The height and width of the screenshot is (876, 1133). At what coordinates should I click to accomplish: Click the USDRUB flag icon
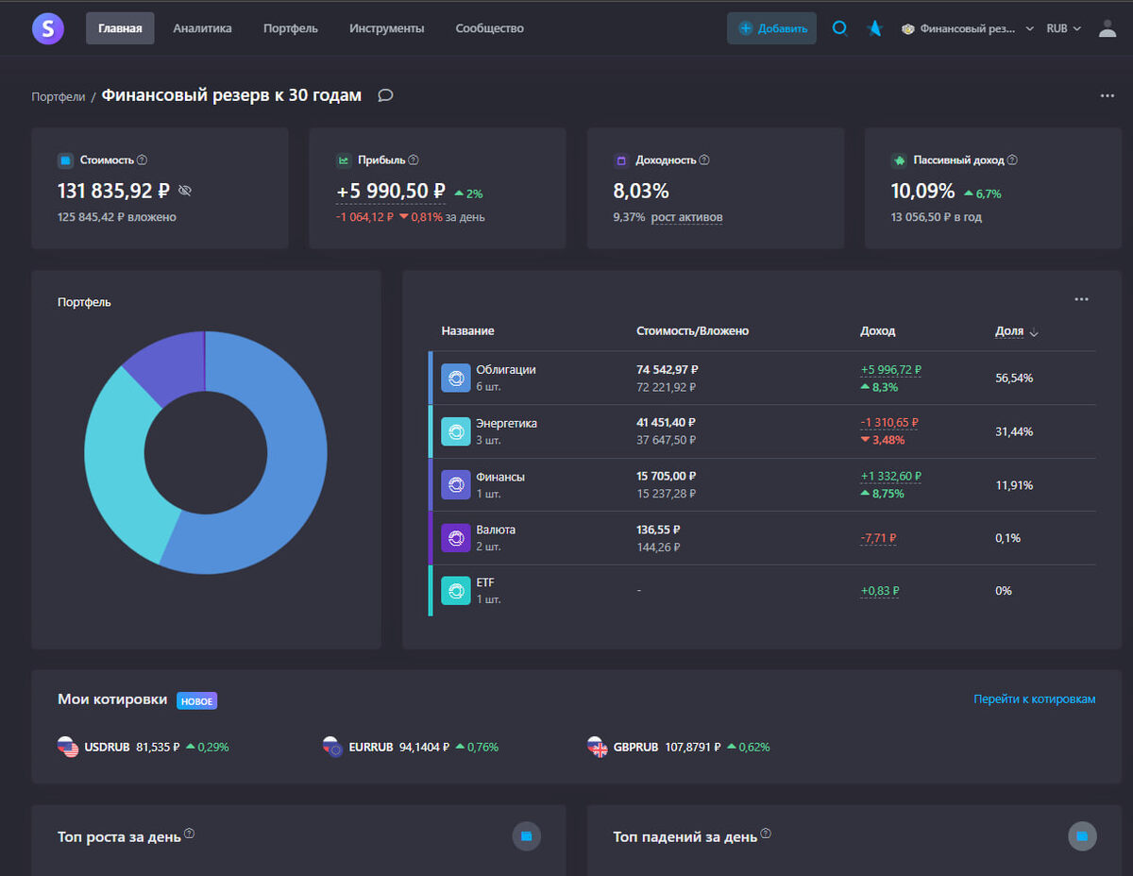click(68, 747)
